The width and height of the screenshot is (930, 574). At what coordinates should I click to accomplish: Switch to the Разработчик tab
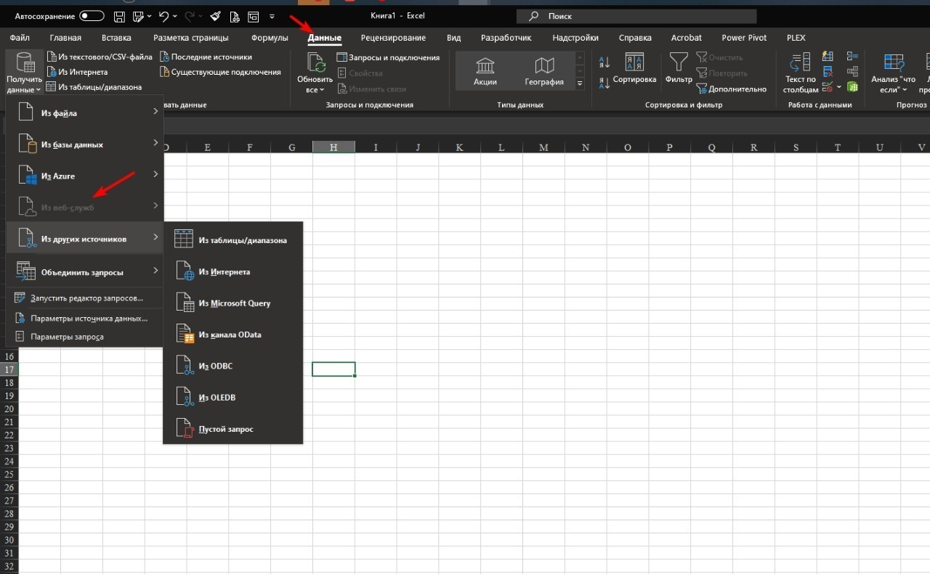tap(506, 38)
